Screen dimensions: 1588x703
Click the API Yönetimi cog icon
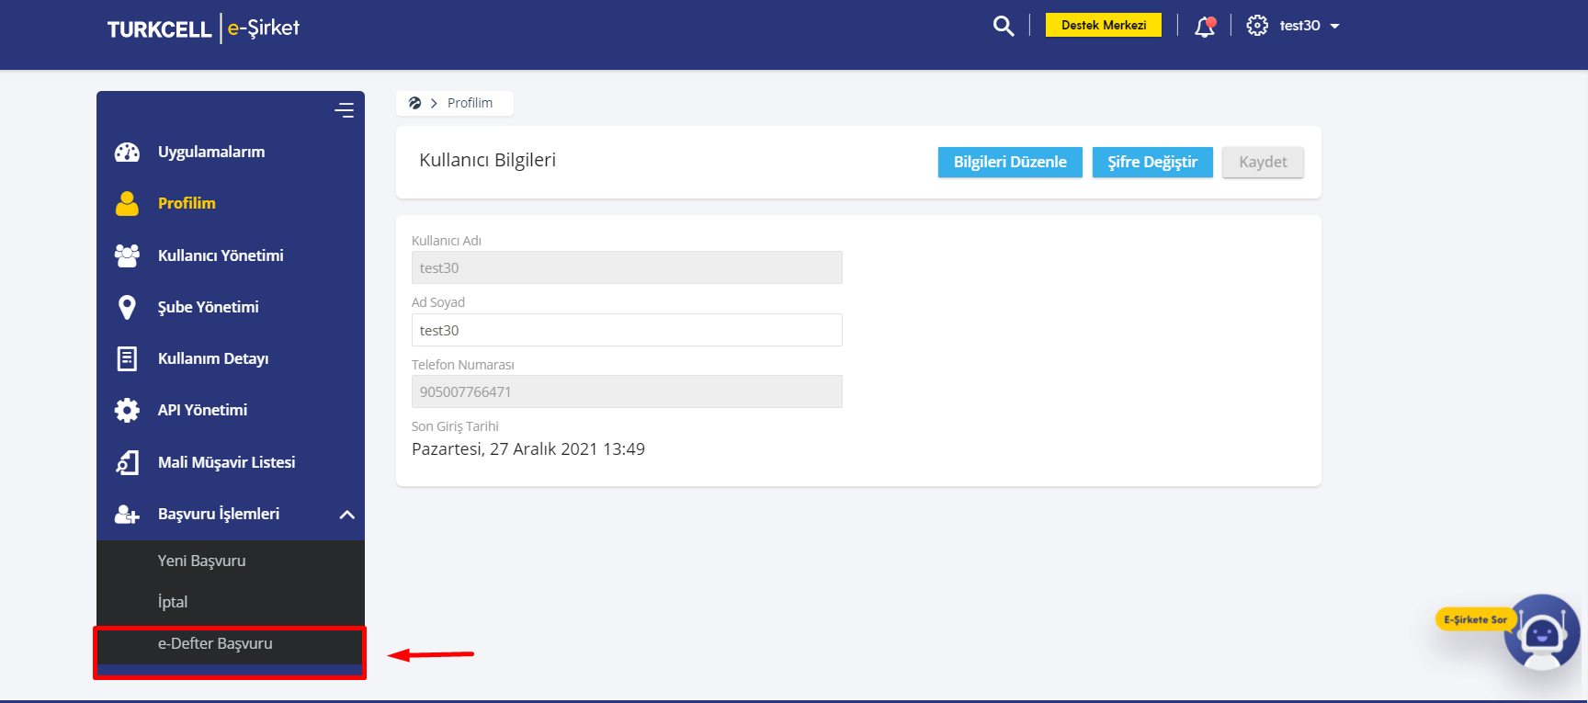tap(127, 410)
